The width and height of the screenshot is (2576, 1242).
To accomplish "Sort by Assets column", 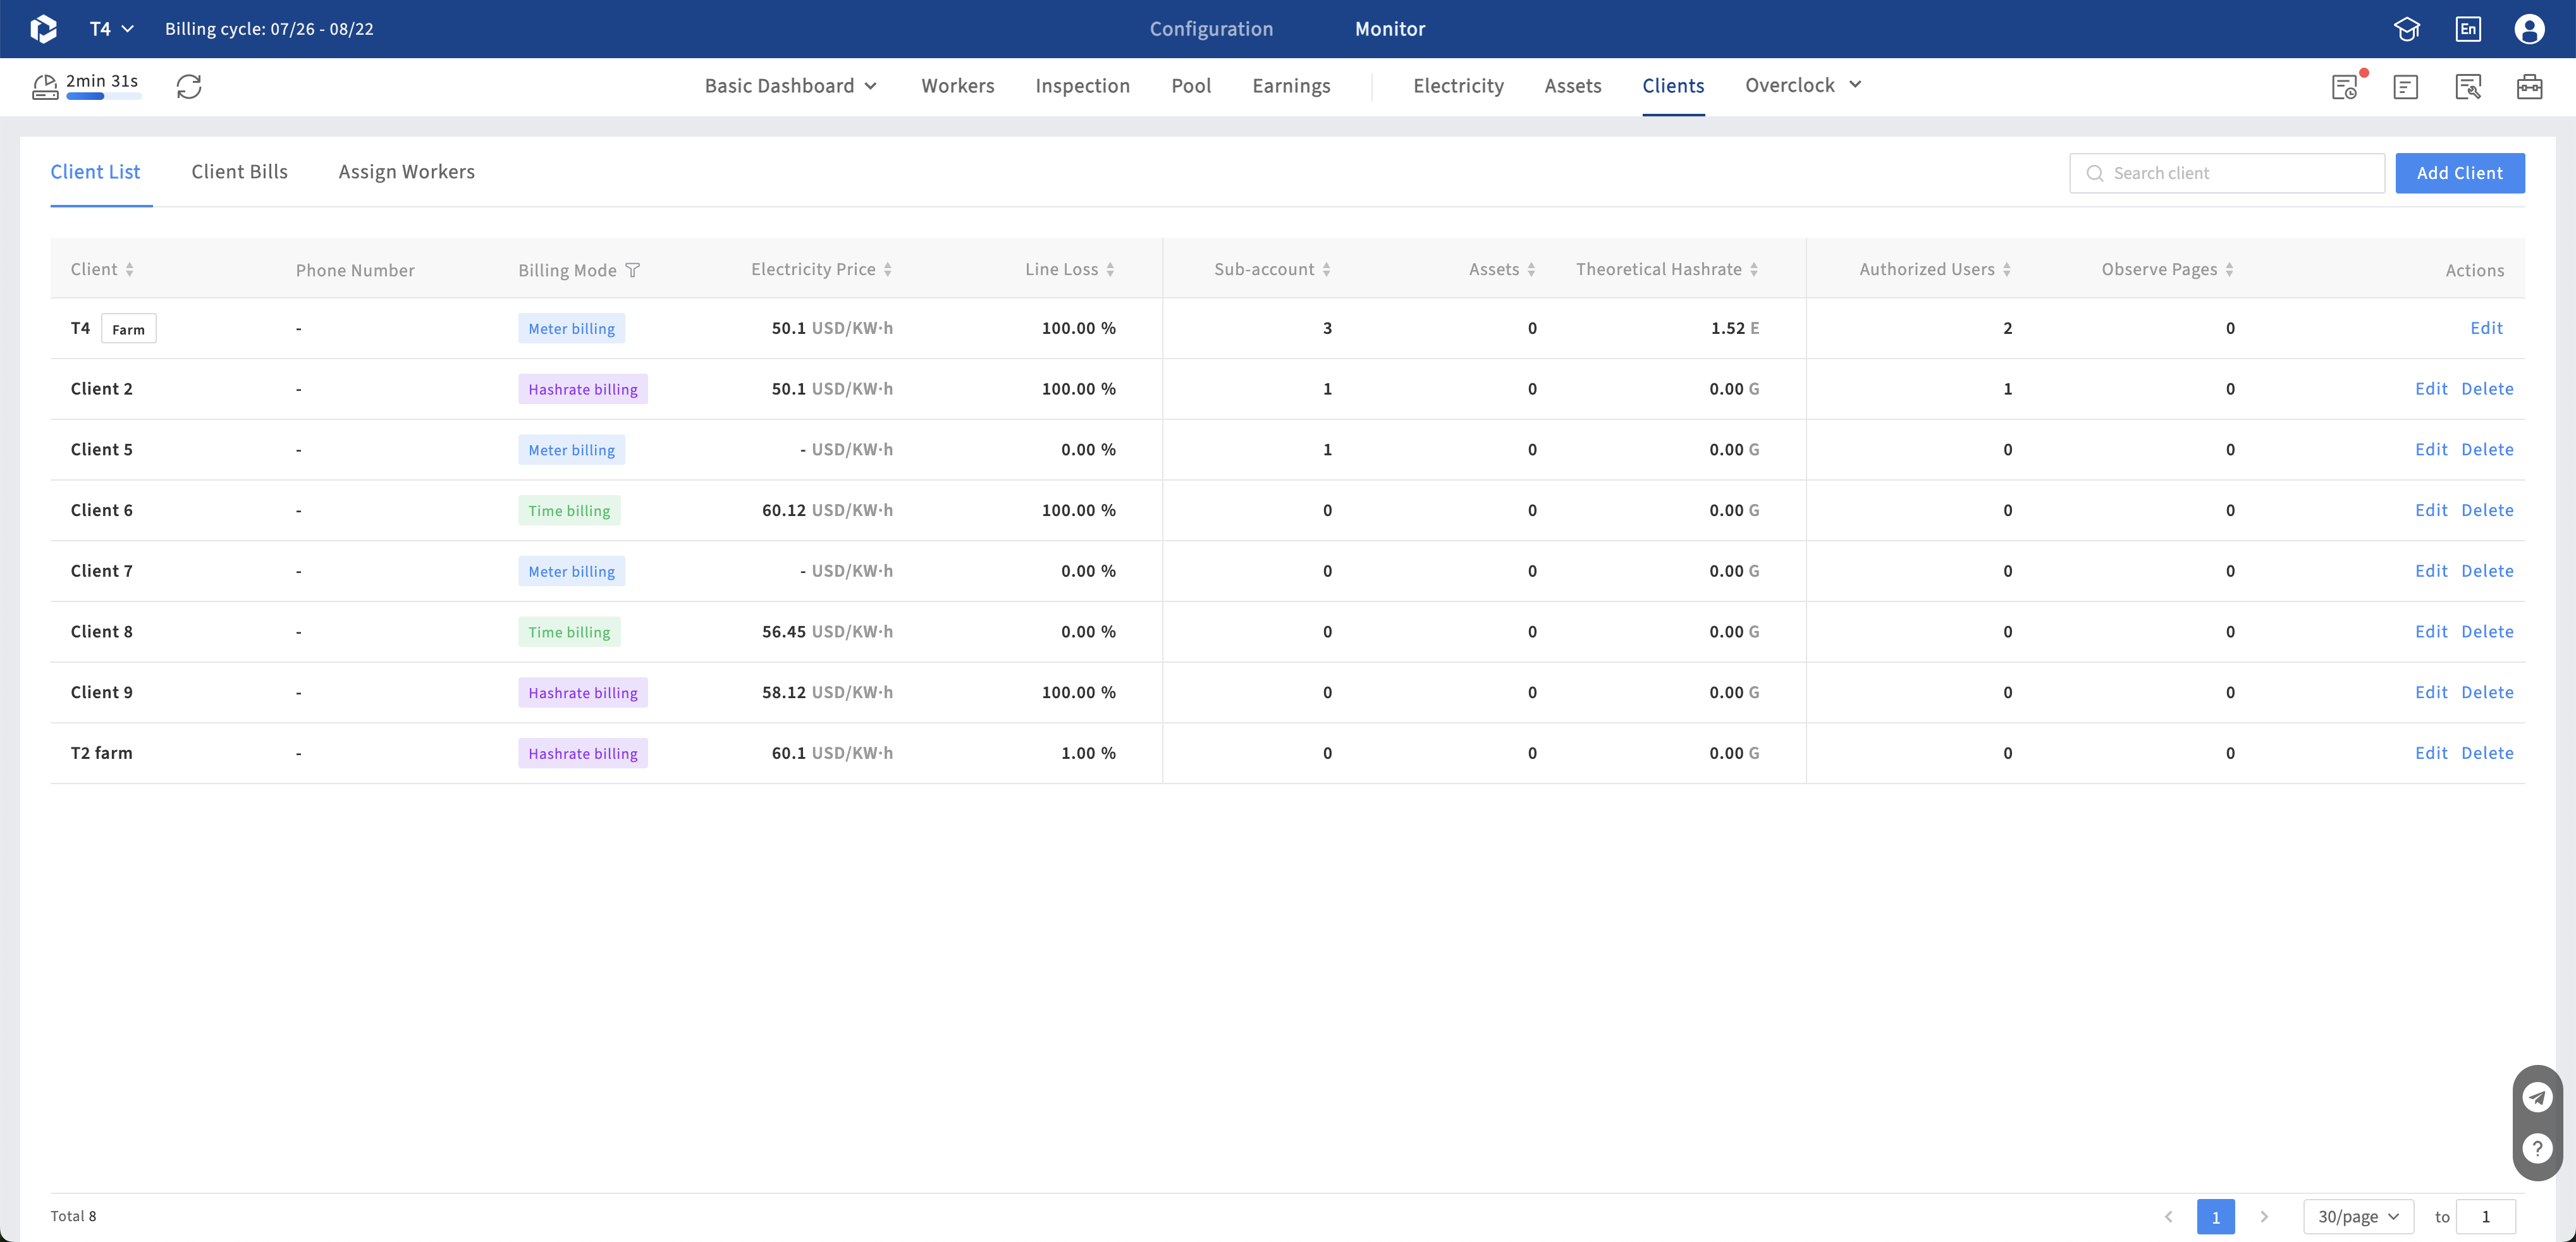I will [1531, 269].
